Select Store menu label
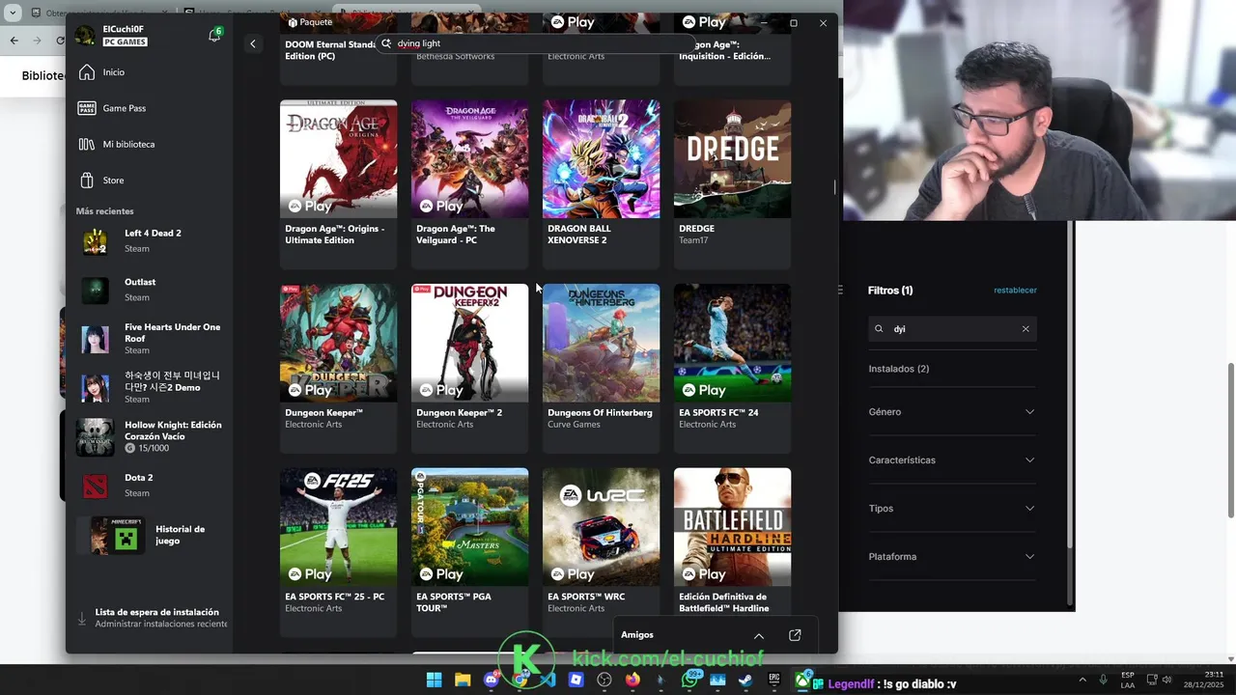1236x695 pixels. (113, 181)
